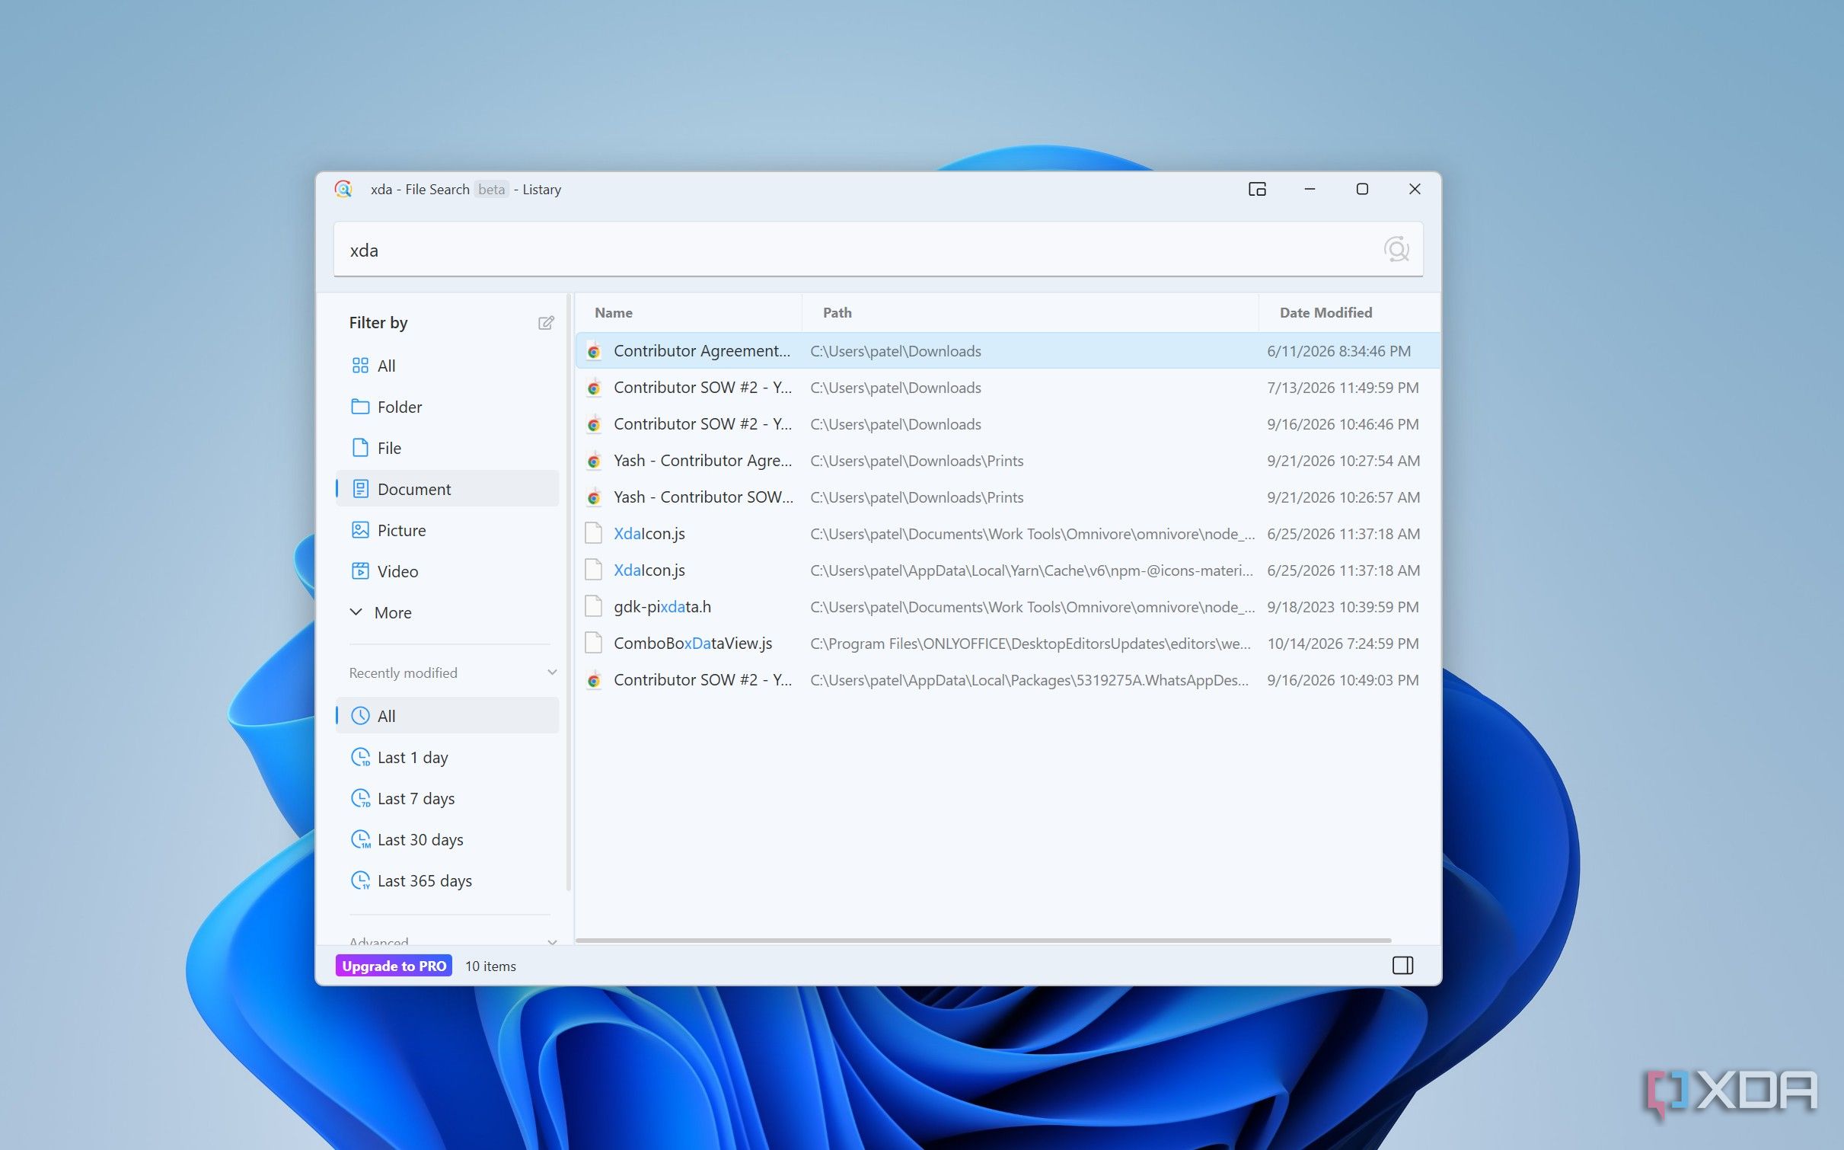Minimize the Listary window
Viewport: 1844px width, 1150px height.
click(x=1310, y=189)
